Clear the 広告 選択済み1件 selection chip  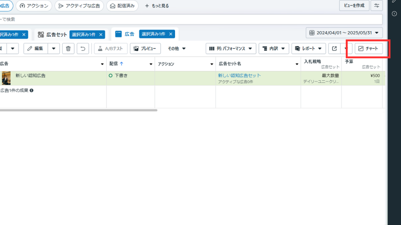[171, 34]
